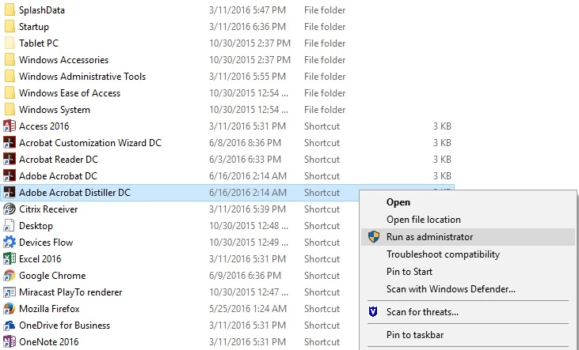Select the Adobe Acrobat DC name
The height and width of the screenshot is (350, 579).
(x=58, y=175)
